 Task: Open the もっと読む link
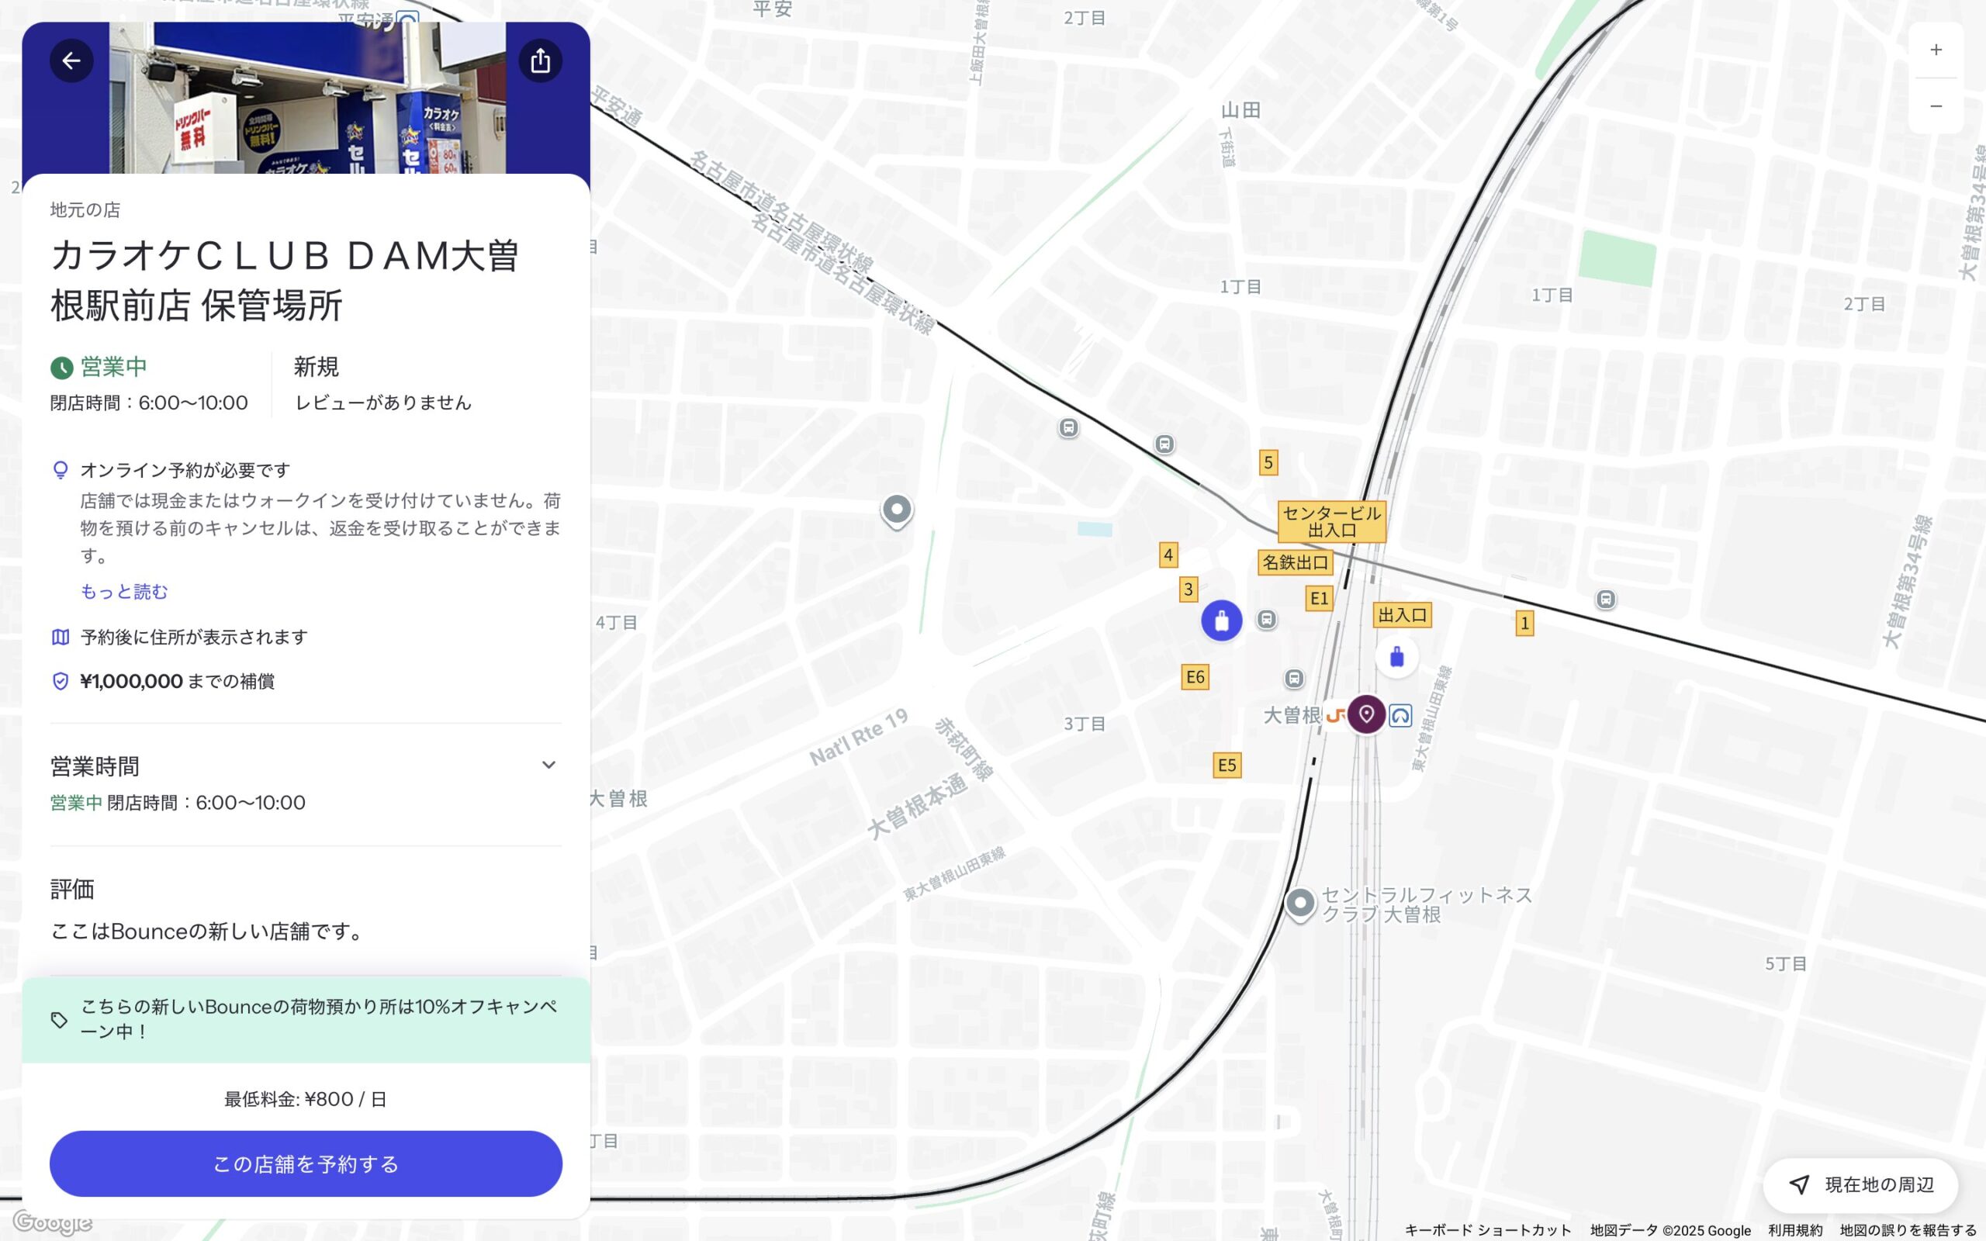(124, 591)
